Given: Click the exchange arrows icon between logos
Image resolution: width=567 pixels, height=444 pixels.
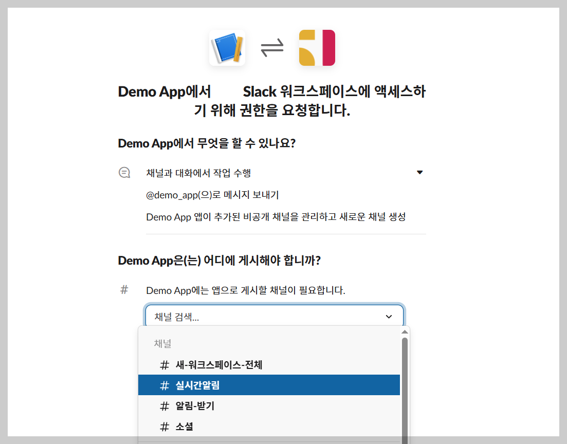Looking at the screenshot, I should click(272, 48).
